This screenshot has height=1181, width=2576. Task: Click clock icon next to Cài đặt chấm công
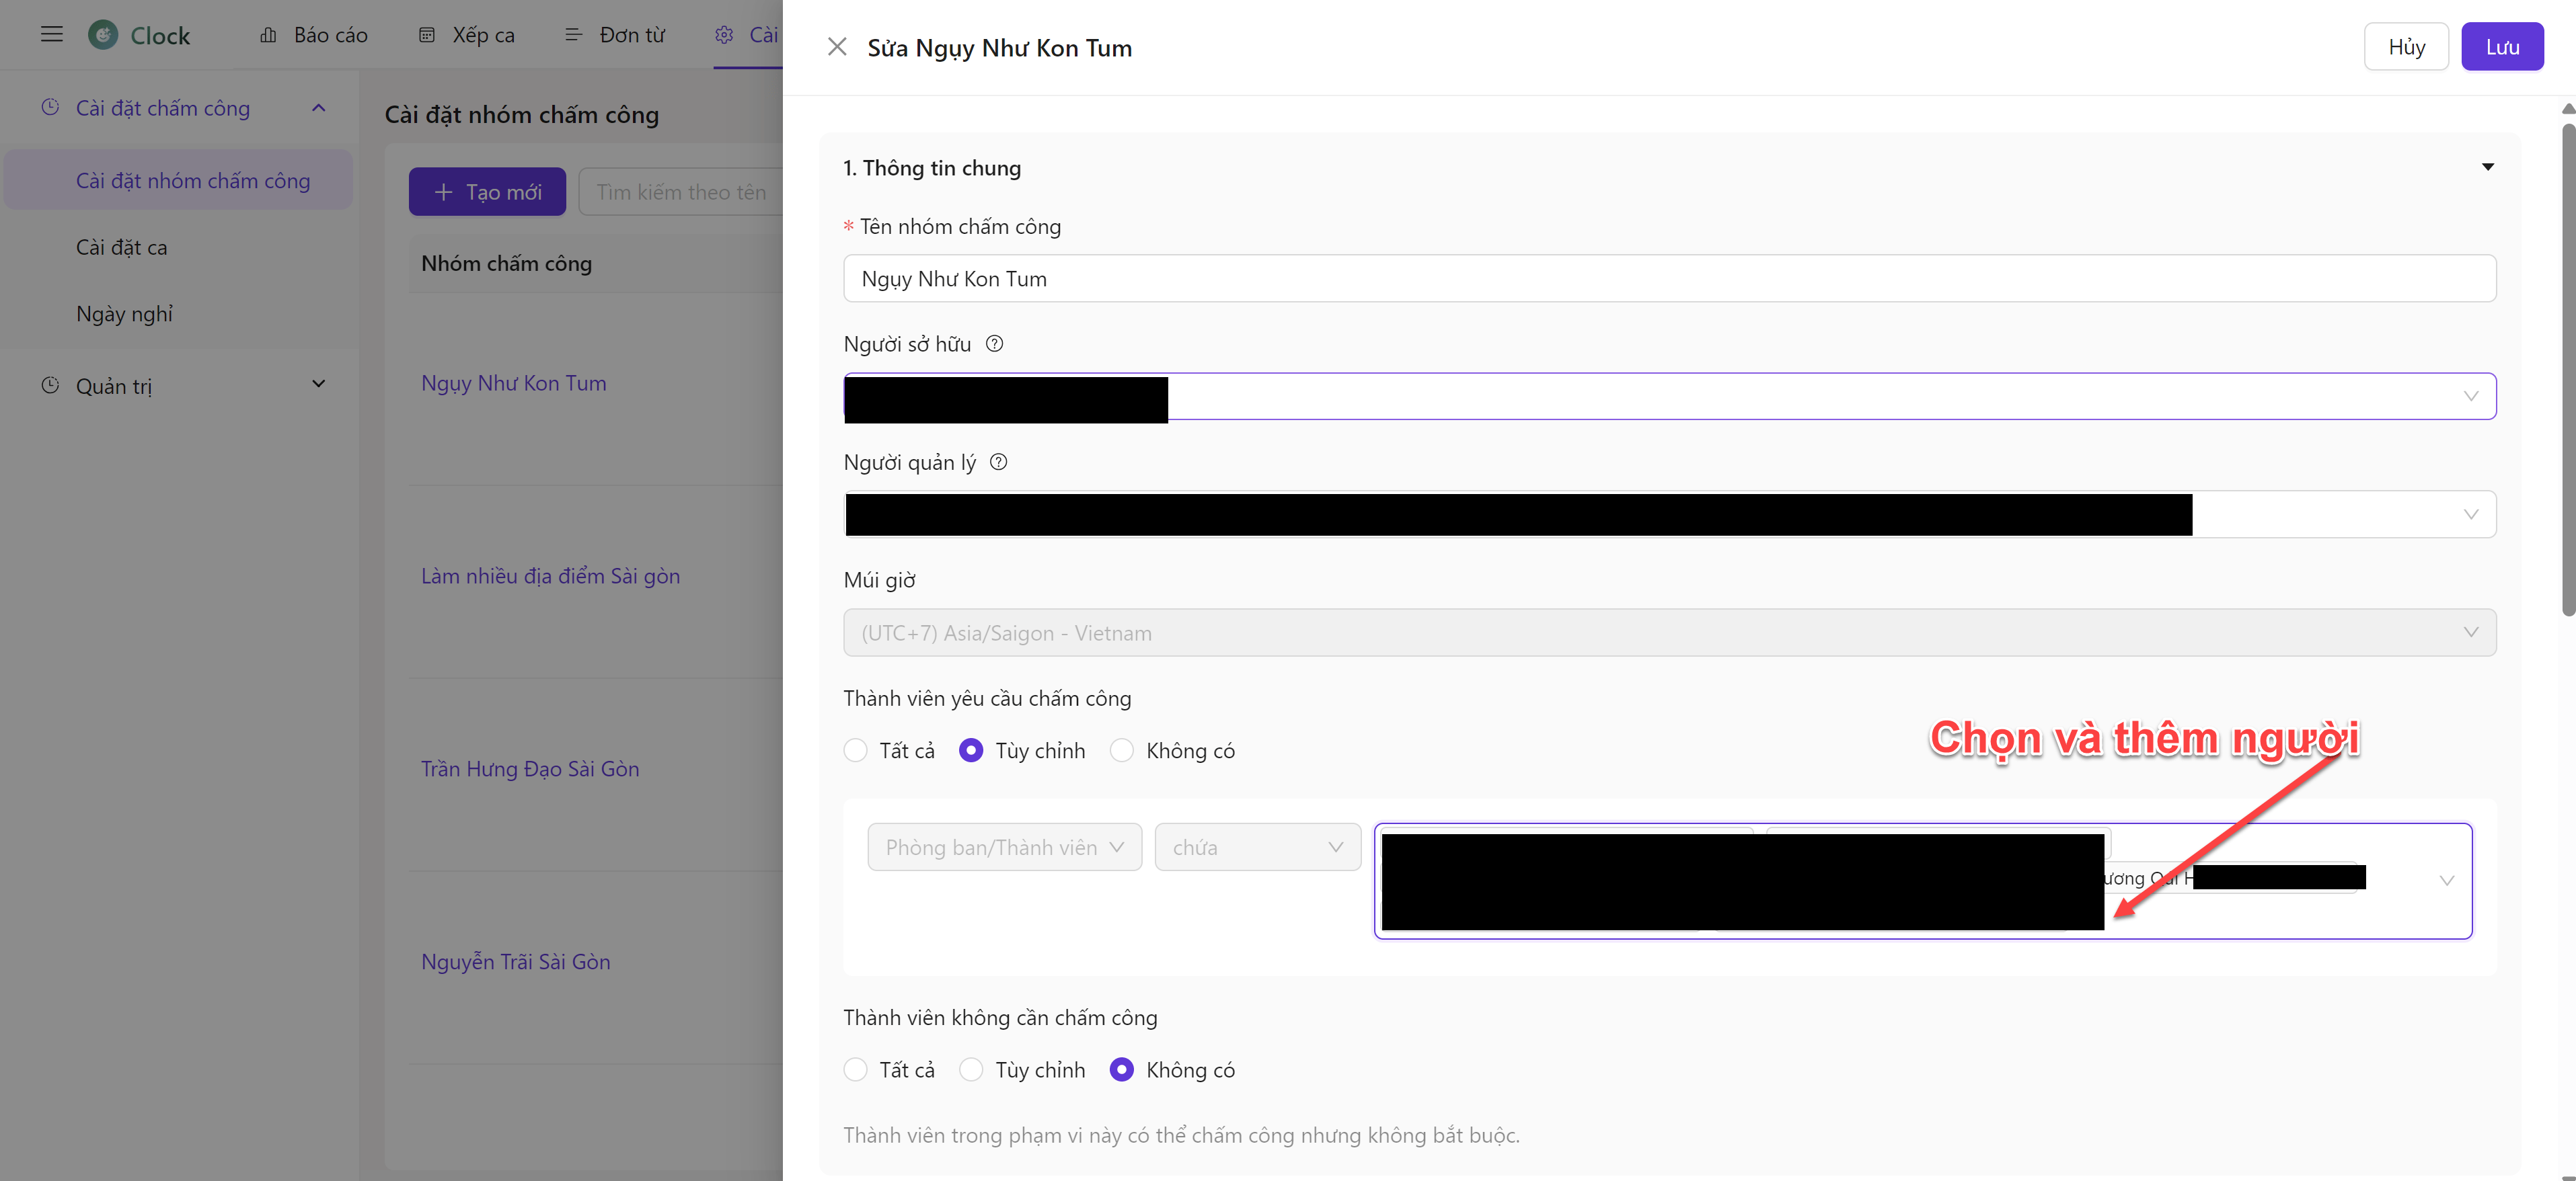tap(50, 107)
